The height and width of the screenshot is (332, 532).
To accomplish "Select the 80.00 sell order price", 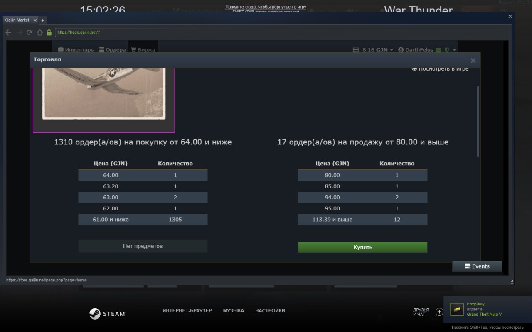I will pyautogui.click(x=332, y=175).
